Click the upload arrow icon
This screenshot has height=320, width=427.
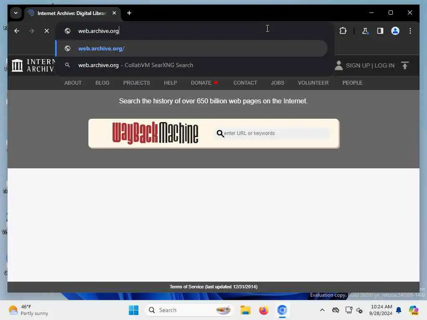point(404,65)
